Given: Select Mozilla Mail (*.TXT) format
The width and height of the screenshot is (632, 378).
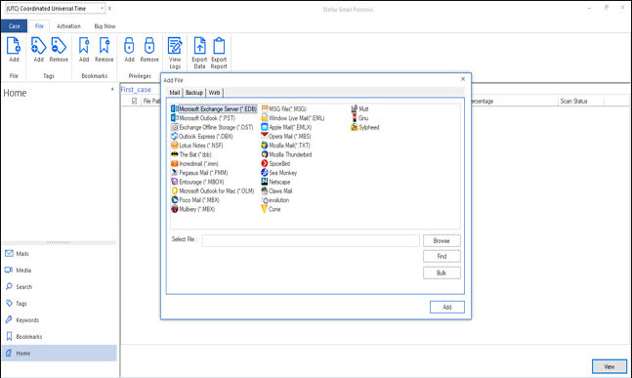Looking at the screenshot, I should point(286,146).
